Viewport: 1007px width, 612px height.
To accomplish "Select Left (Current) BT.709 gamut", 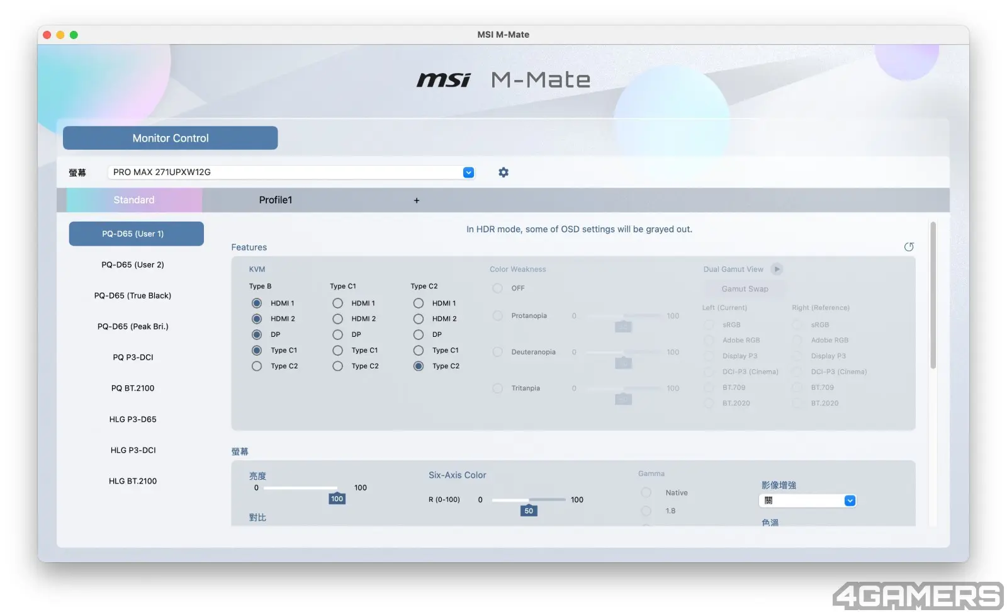I will click(x=709, y=388).
